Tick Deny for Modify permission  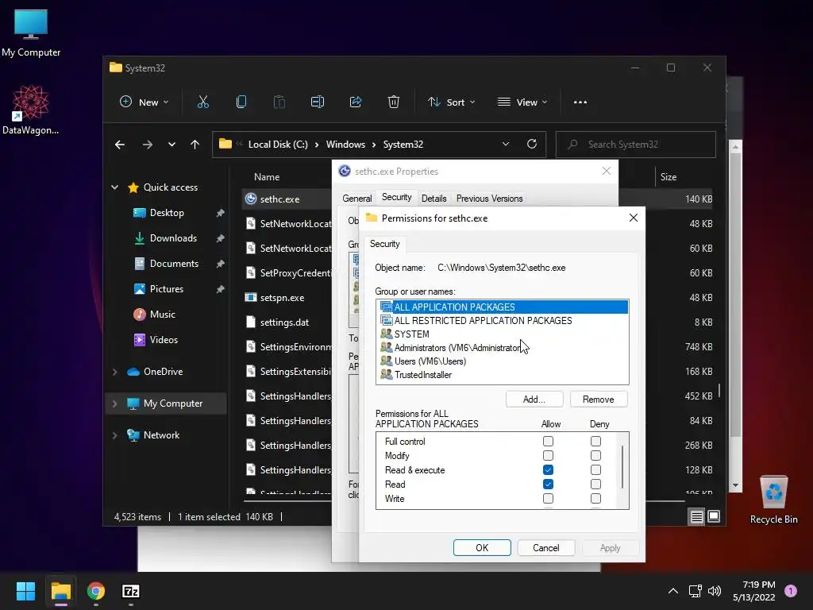(x=595, y=455)
